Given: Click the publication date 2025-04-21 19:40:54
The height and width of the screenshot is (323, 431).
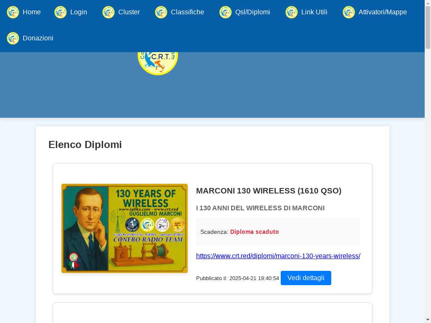Looking at the screenshot, I should [254, 278].
